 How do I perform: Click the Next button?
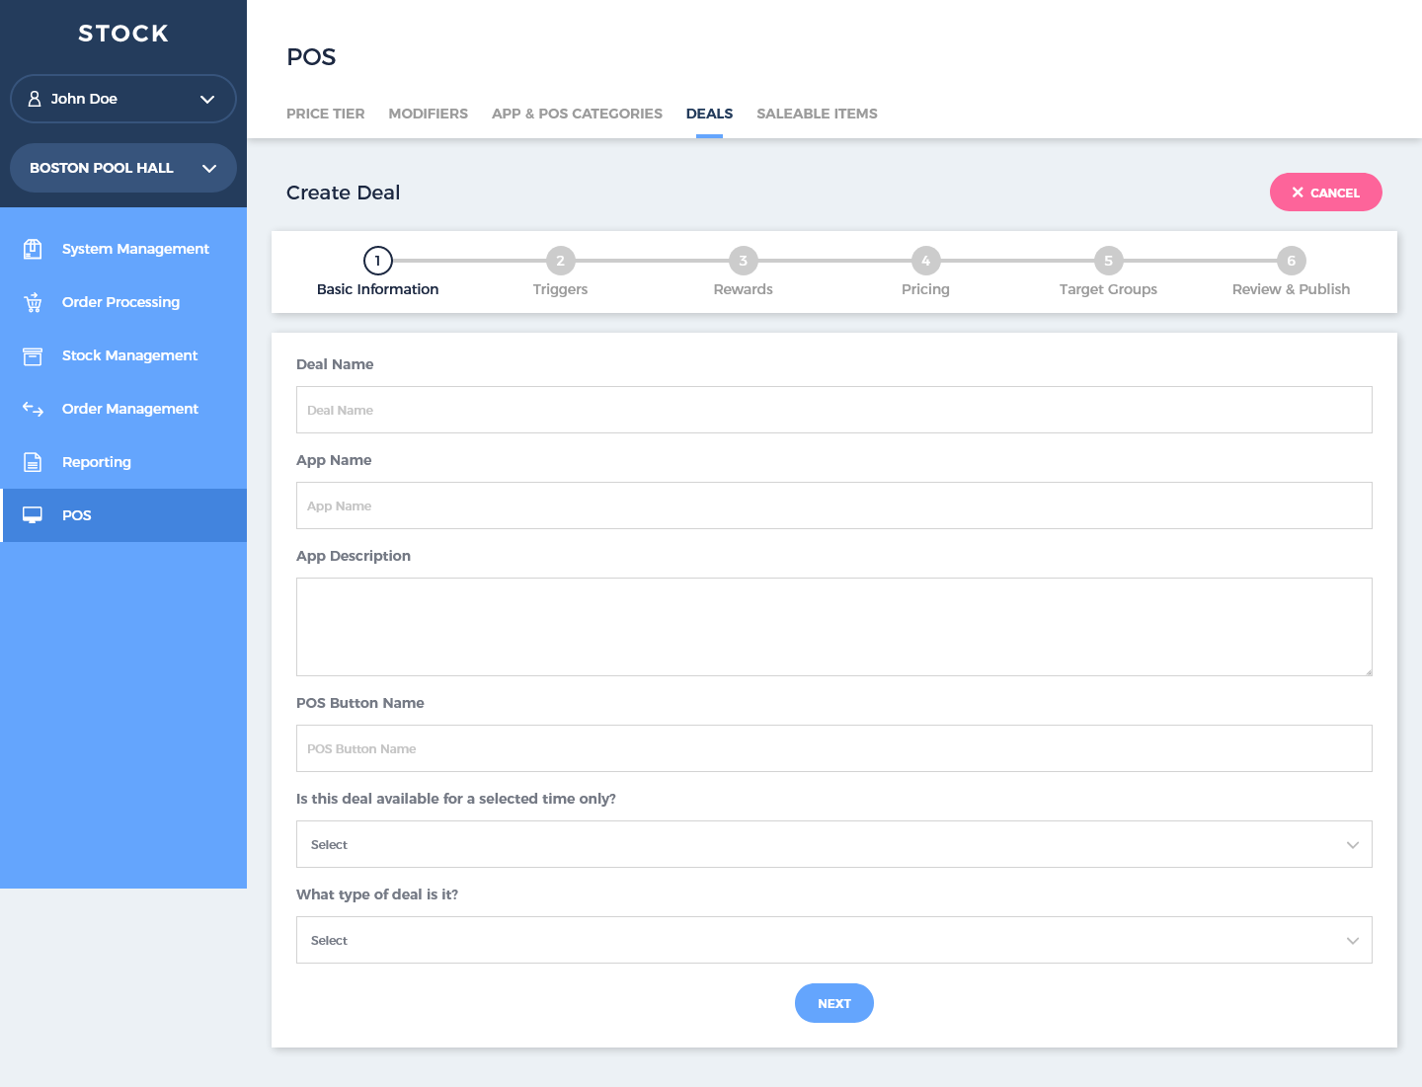834,1002
